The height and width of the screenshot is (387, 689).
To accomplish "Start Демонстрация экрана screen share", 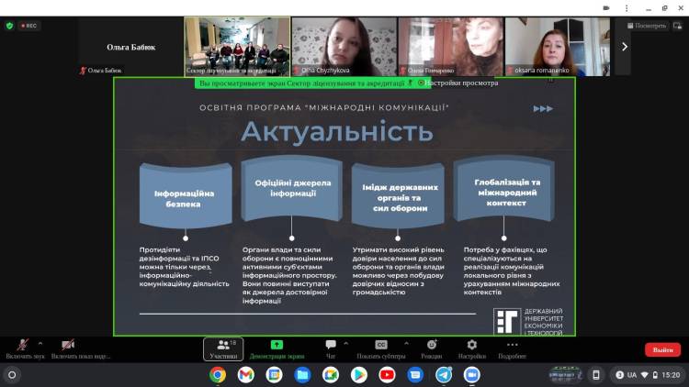I will click(x=277, y=348).
